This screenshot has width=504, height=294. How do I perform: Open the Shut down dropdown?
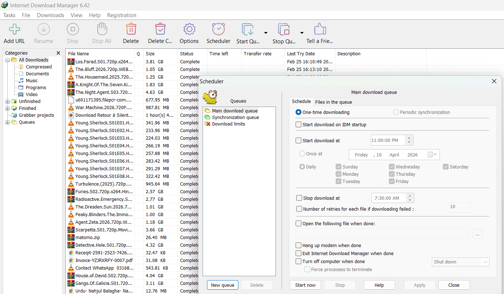point(461,262)
